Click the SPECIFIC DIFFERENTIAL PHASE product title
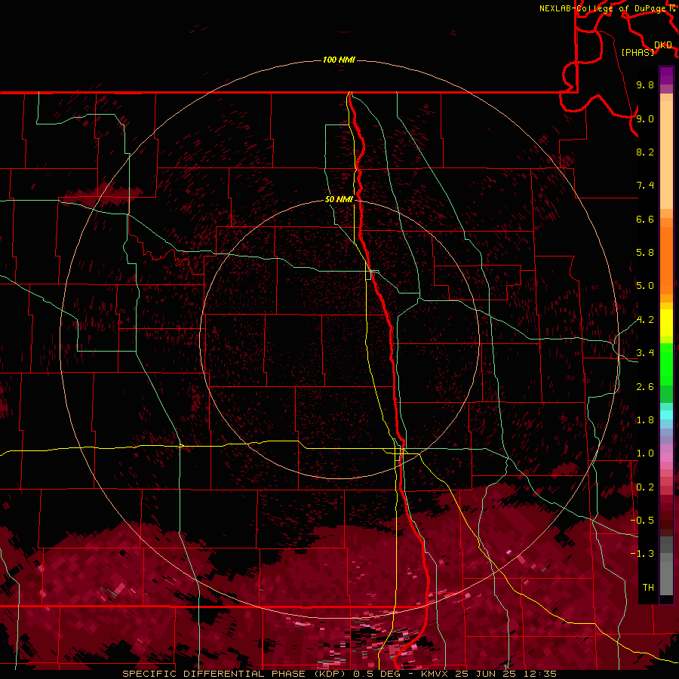 click(214, 674)
